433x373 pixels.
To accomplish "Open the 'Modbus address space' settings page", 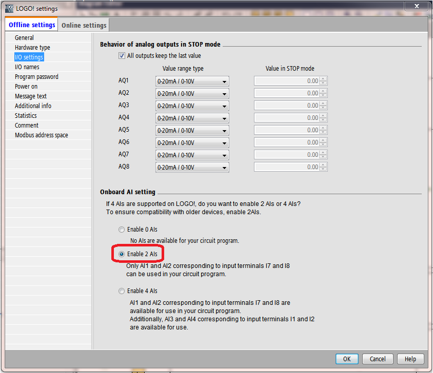I will (x=41, y=135).
